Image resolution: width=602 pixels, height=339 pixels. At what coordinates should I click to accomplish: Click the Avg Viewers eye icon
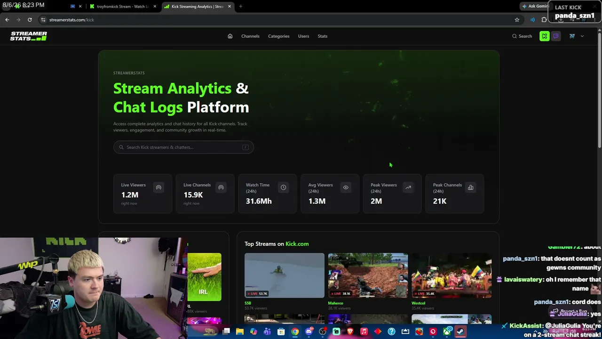(346, 187)
